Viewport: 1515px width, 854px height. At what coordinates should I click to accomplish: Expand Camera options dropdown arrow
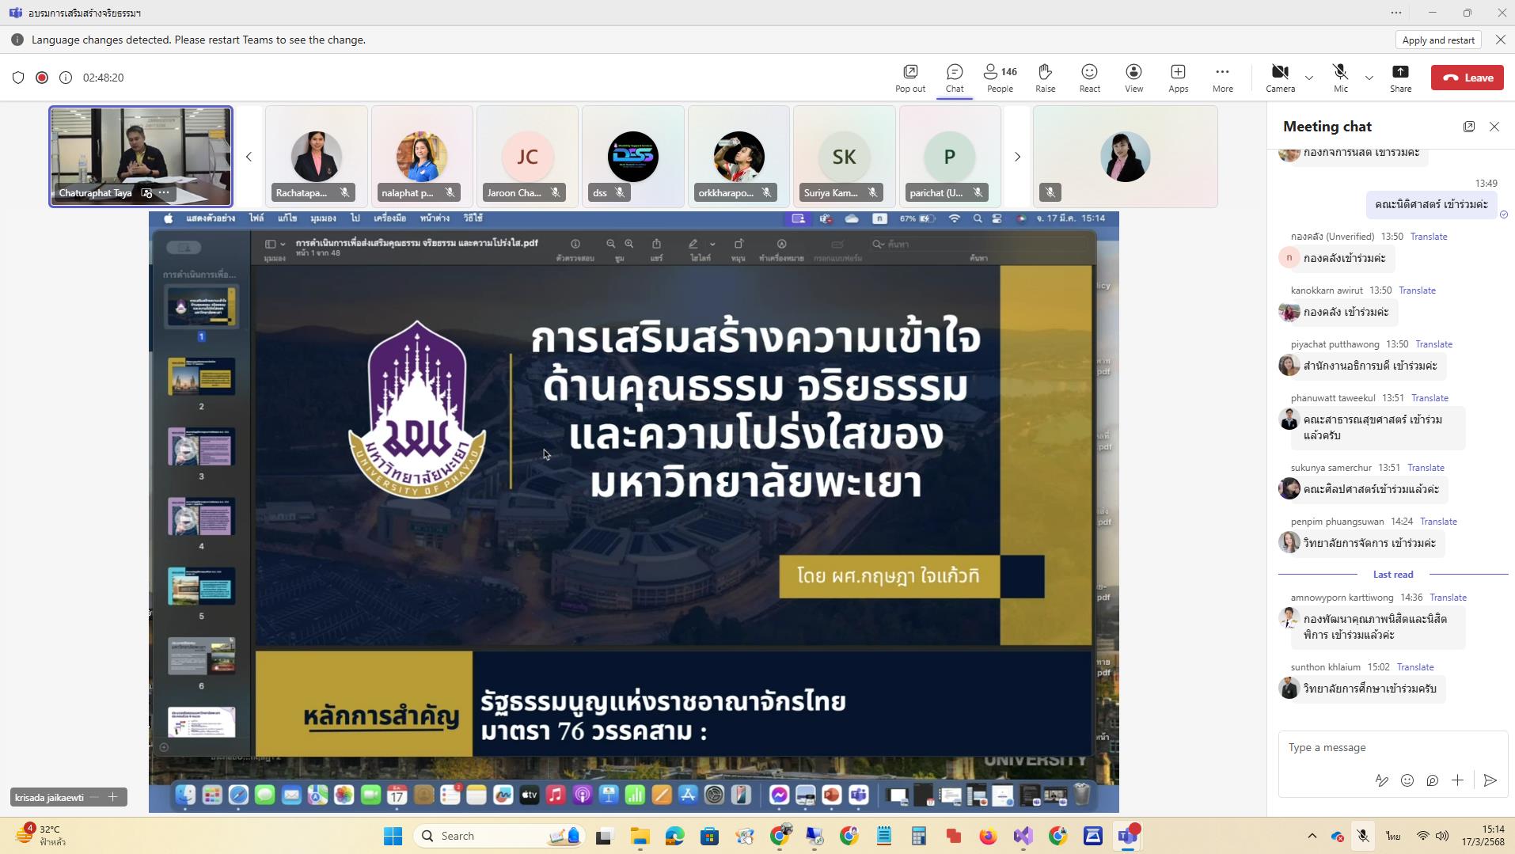1308,78
